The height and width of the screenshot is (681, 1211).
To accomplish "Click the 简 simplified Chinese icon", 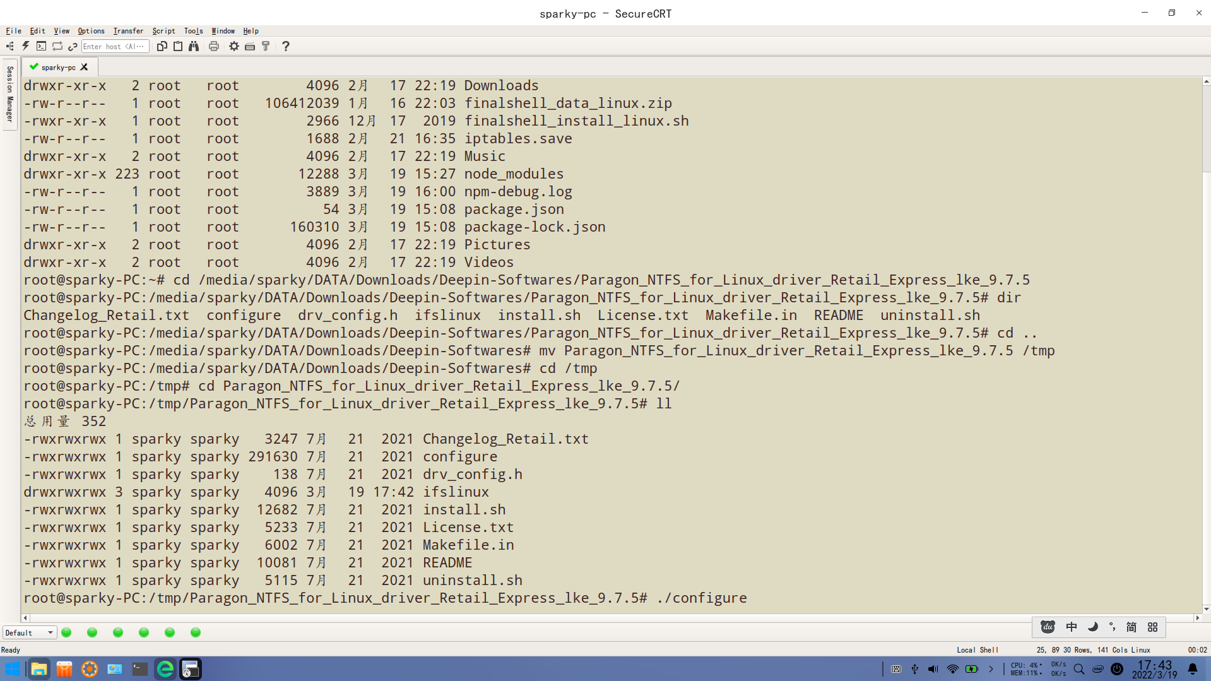I will pos(1131,627).
